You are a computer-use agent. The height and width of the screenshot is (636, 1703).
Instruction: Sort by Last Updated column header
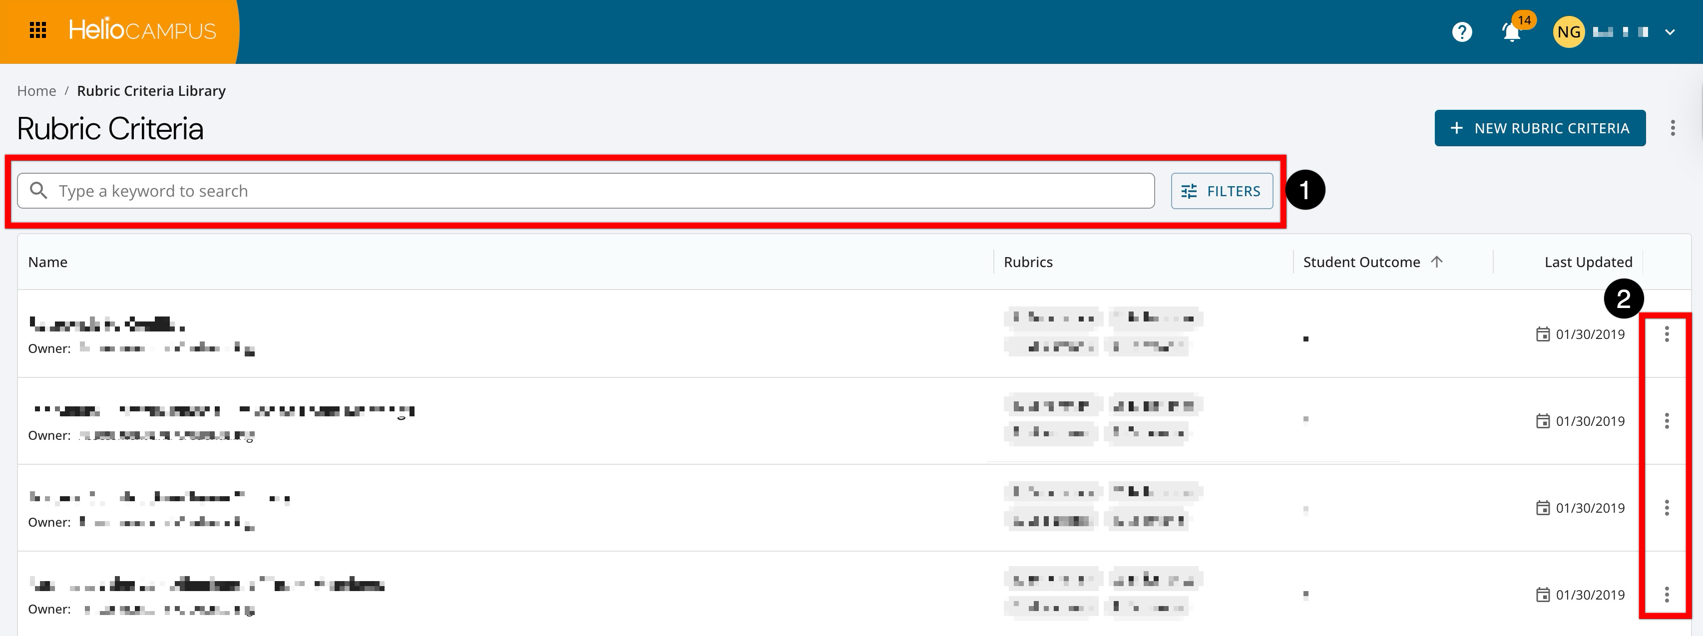tap(1588, 262)
